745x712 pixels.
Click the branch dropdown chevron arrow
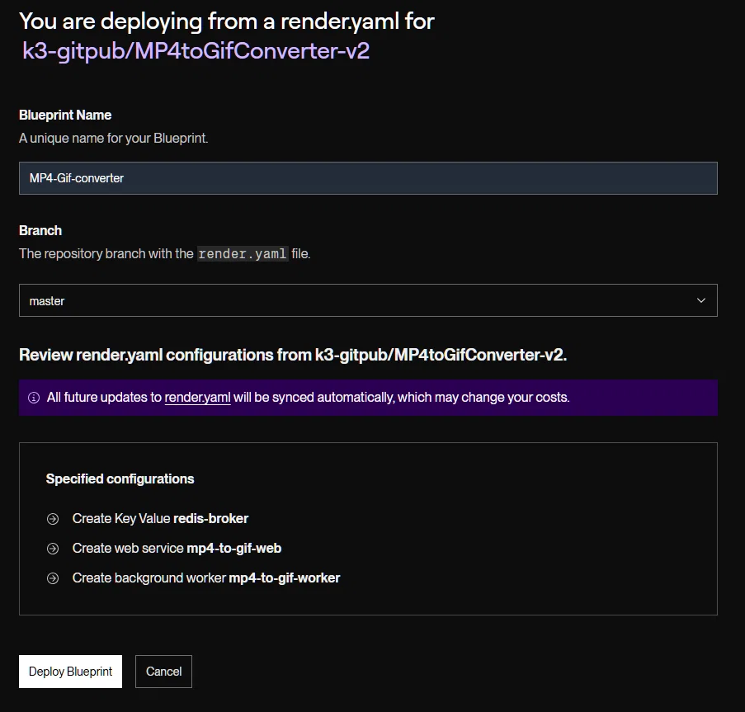click(x=700, y=300)
